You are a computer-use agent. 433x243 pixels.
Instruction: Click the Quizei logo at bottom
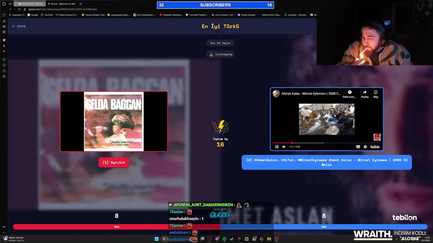(220, 215)
